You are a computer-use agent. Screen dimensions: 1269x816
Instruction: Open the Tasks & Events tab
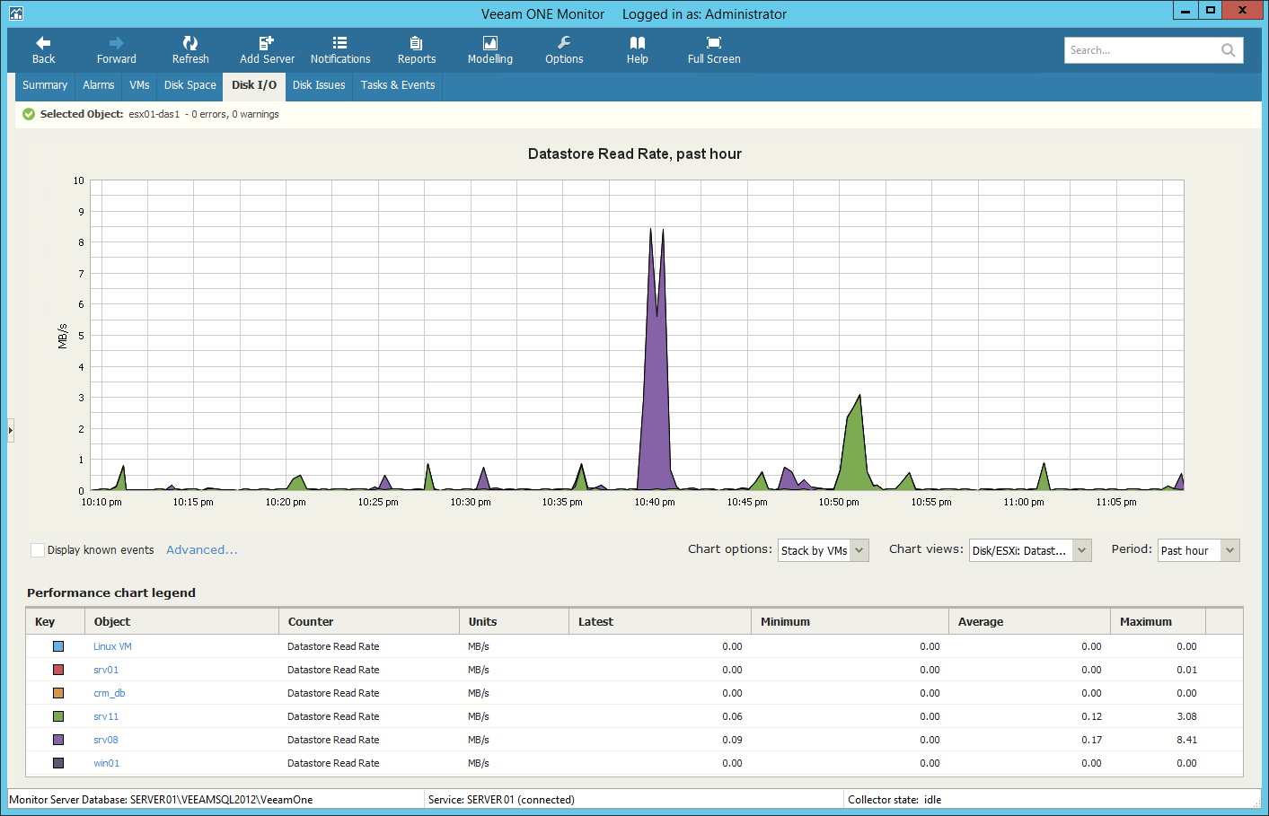pyautogui.click(x=398, y=85)
